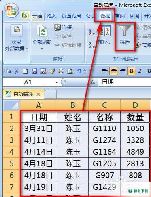
Task: Open 全部刷新 dropdown arrow
Action: click(x=42, y=49)
